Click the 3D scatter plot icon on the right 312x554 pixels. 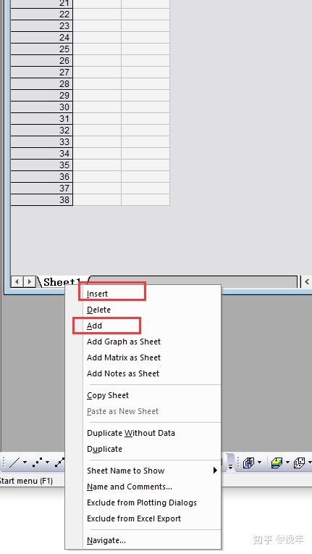click(x=299, y=462)
